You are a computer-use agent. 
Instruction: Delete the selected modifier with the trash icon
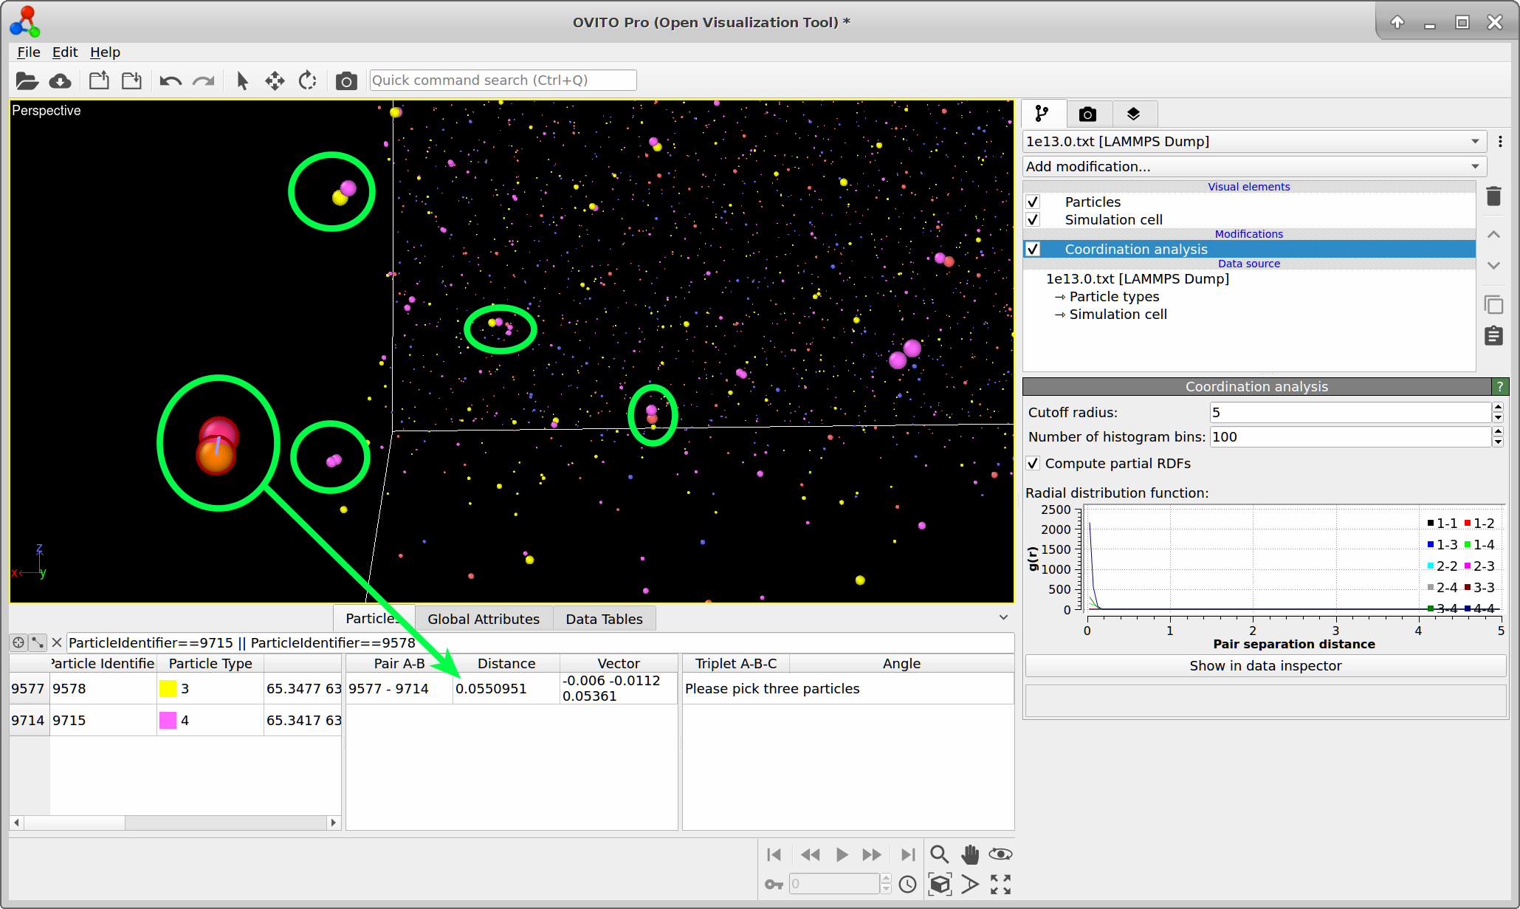tap(1493, 196)
